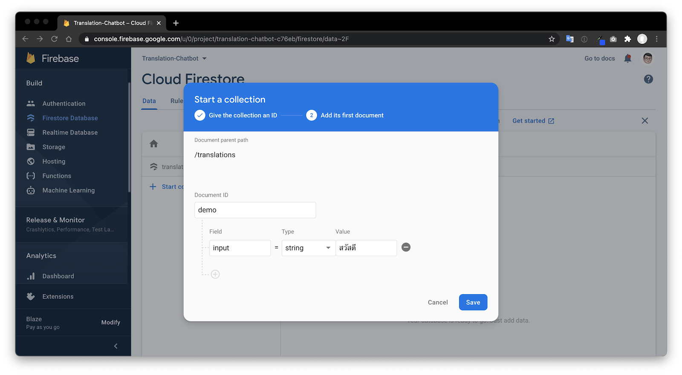The height and width of the screenshot is (375, 682).
Task: Open Functions section
Action: click(57, 176)
